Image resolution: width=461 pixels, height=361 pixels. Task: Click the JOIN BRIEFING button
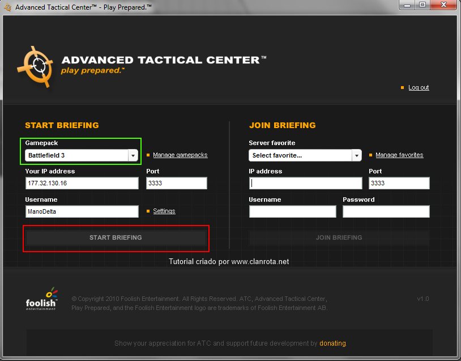(x=339, y=237)
